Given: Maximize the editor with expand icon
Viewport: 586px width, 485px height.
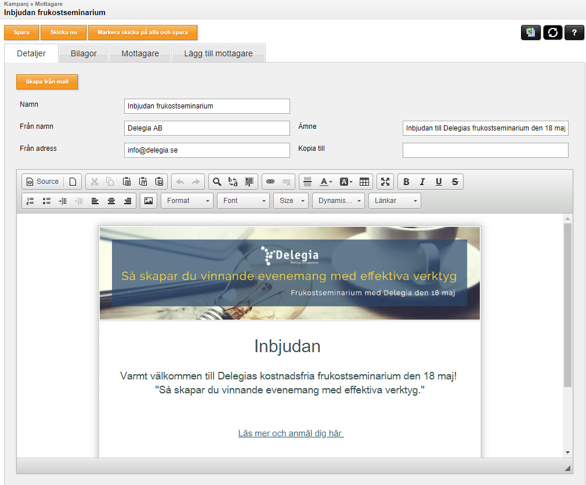Looking at the screenshot, I should (x=385, y=182).
